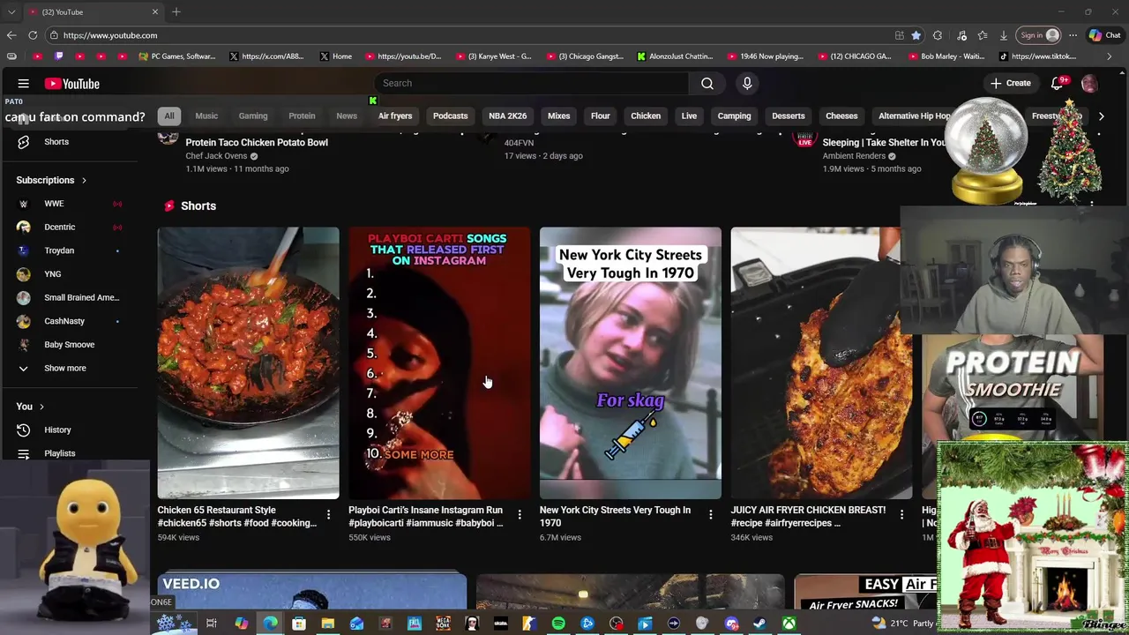Select the Podcasts filter chip
1129x635 pixels.
click(x=450, y=116)
